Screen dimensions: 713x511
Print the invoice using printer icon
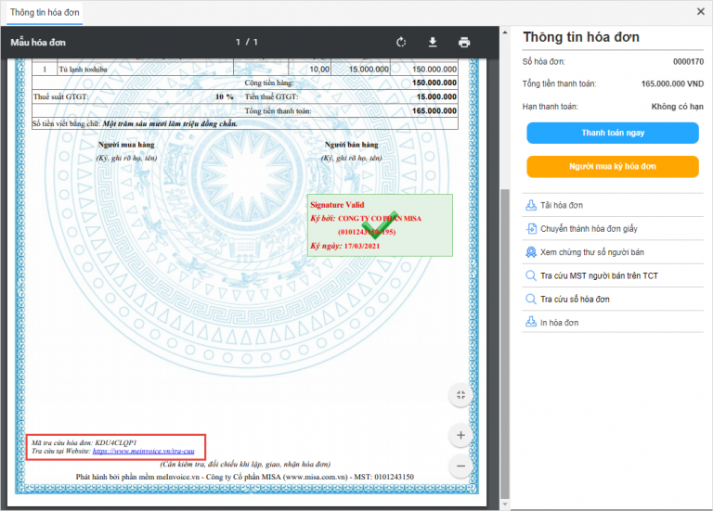click(464, 43)
